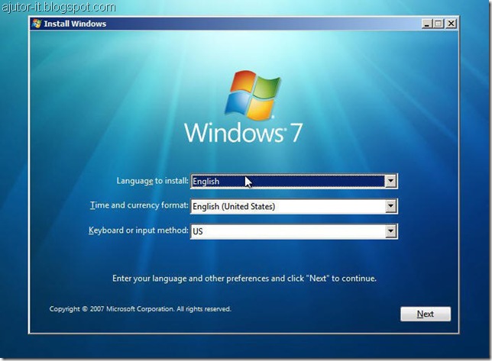
Task: Close the Install Windows dialog
Action: click(x=451, y=24)
